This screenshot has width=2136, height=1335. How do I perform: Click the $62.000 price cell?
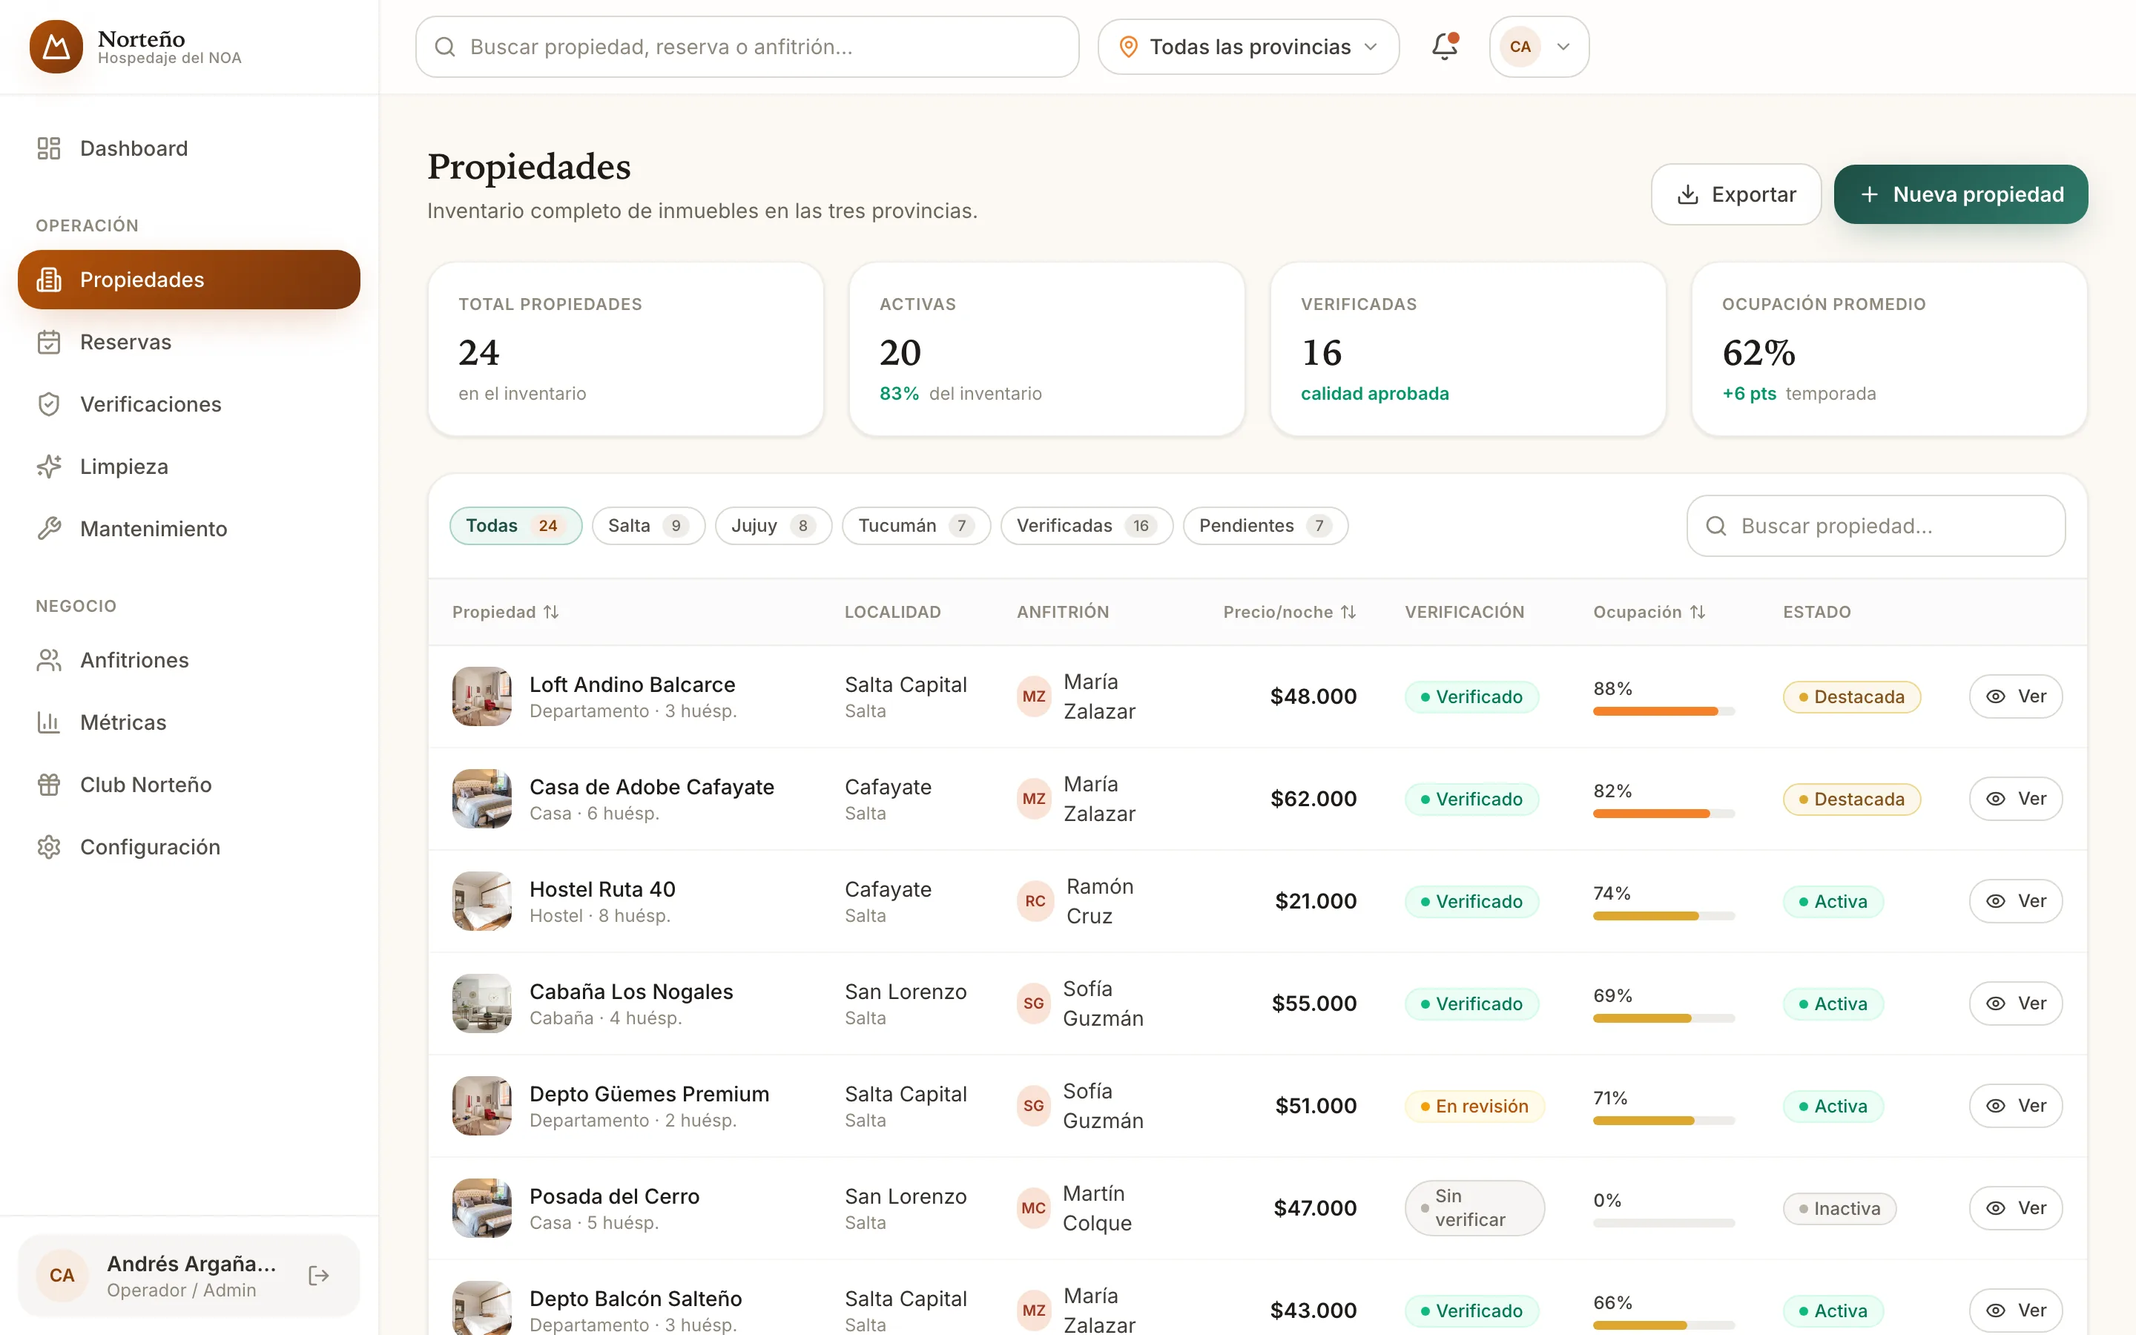(x=1313, y=799)
